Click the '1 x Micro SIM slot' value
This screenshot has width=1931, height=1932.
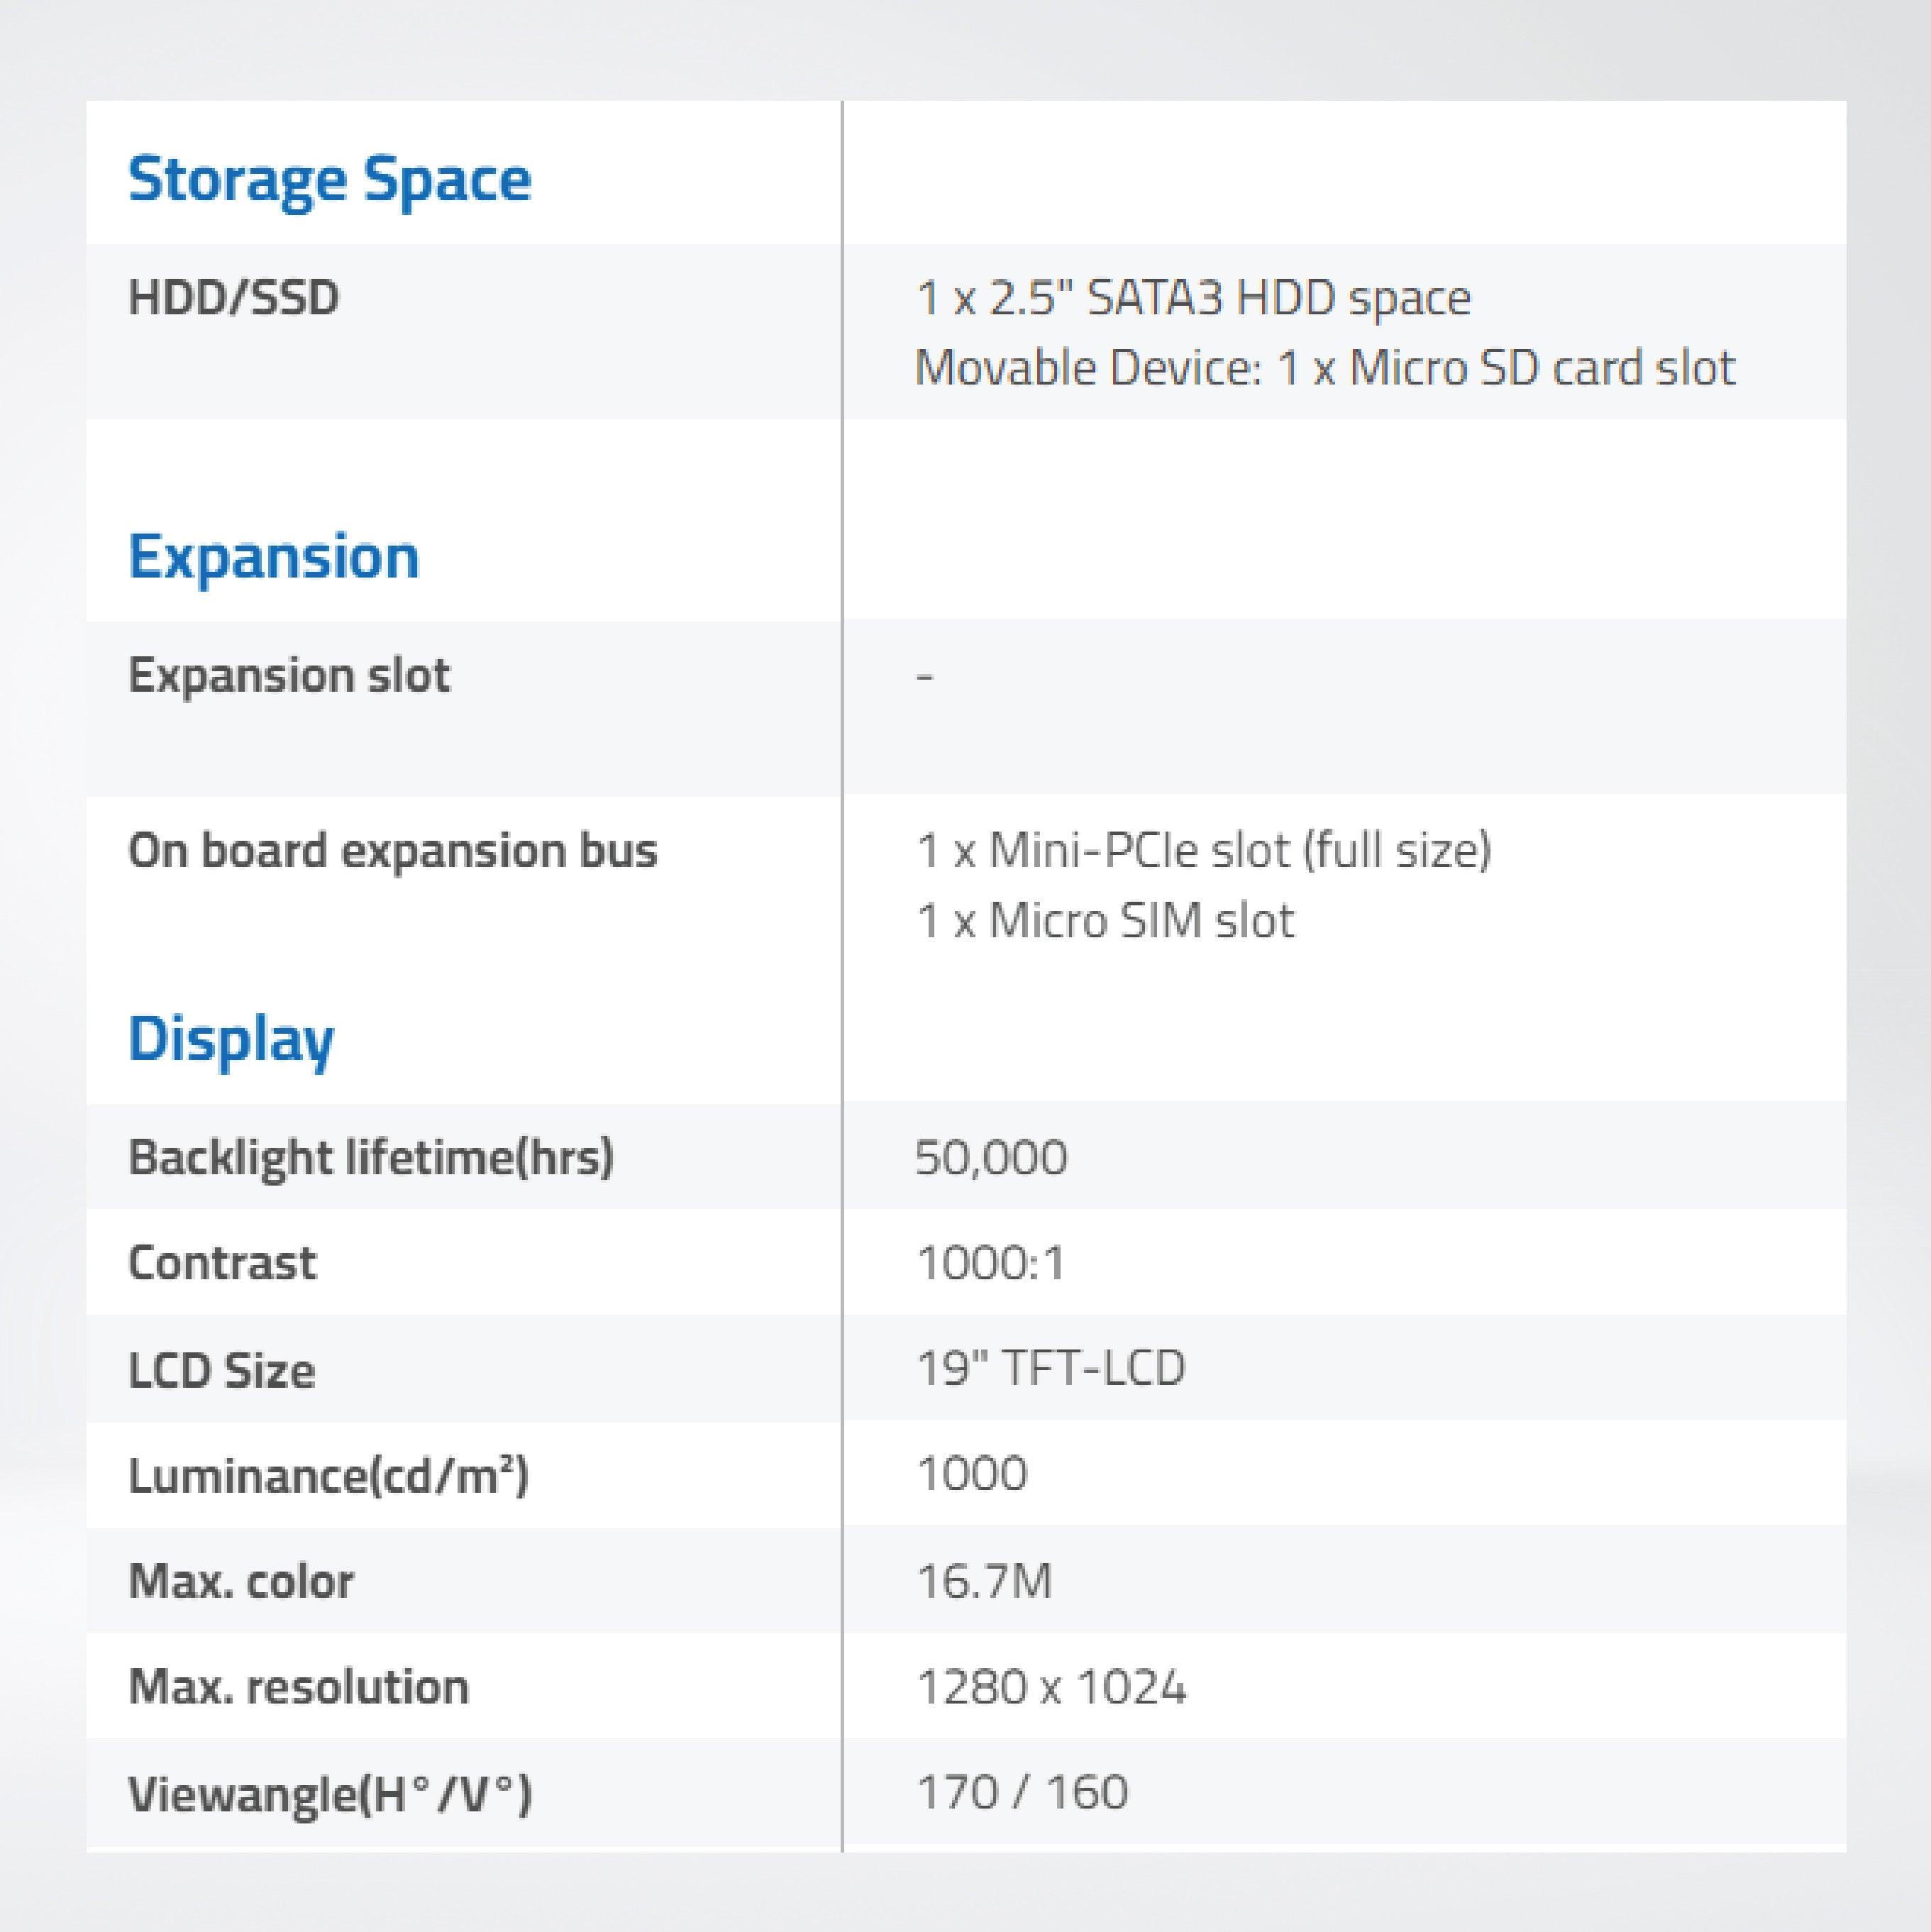1105,921
